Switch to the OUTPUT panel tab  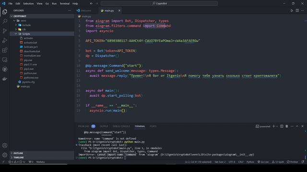[x=104, y=126]
